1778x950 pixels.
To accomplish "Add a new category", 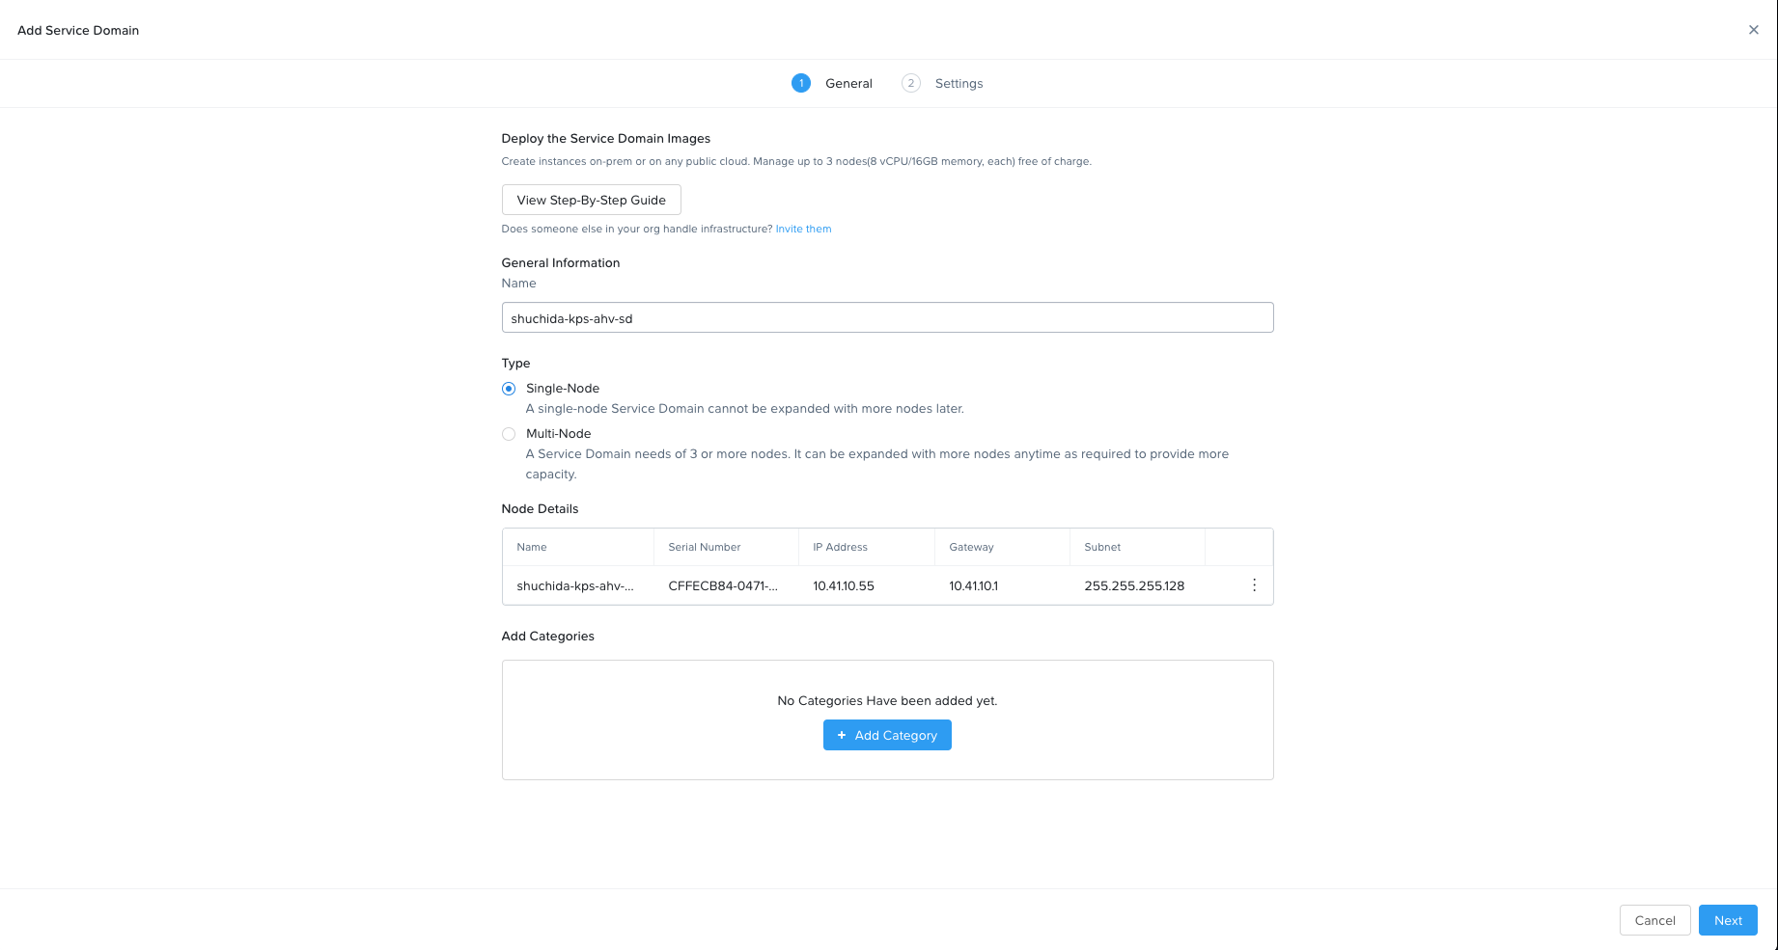I will [887, 735].
